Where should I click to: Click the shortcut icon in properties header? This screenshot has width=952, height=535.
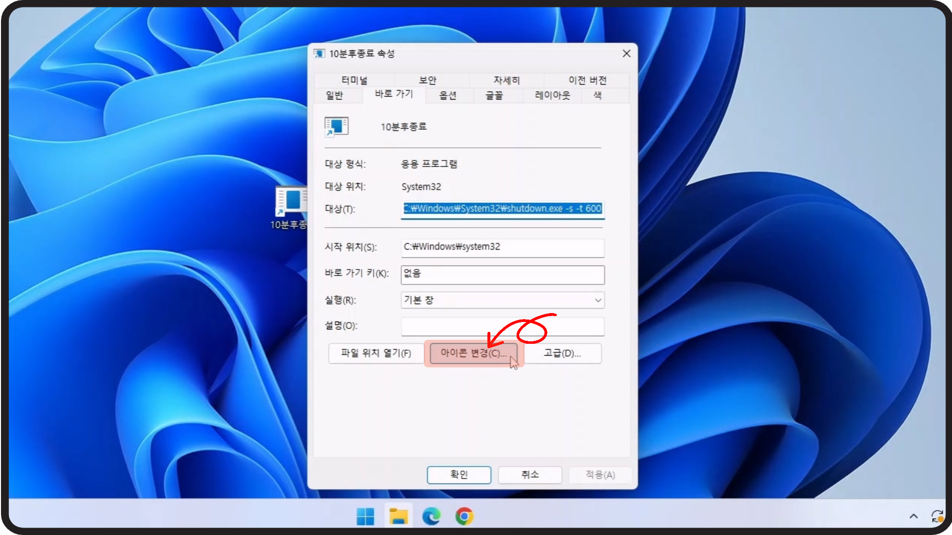pyautogui.click(x=337, y=127)
